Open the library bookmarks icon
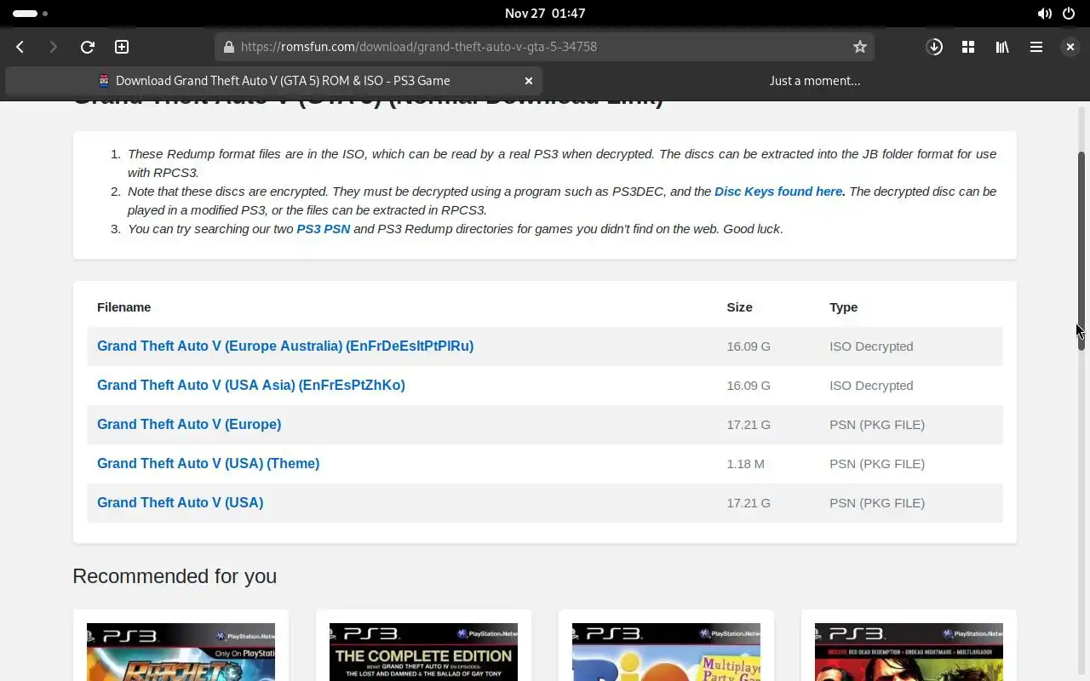 (x=1002, y=47)
